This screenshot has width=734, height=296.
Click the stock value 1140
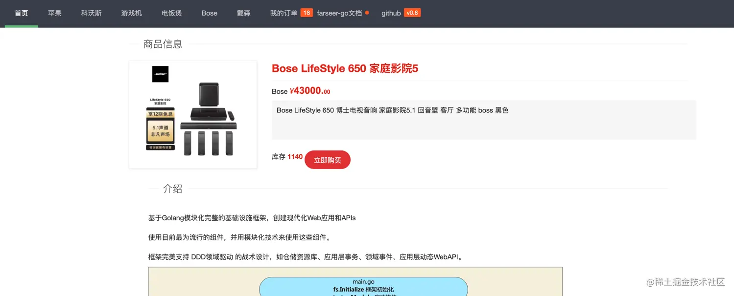295,157
